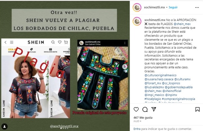Viewport: 203px width, 131px height.
Task: Open the #Noalplagio hashtag
Action: click(153, 99)
